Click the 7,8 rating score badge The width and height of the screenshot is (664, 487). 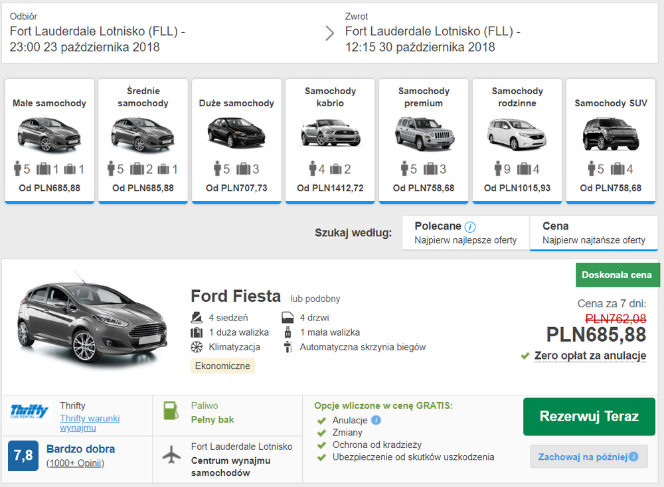(23, 456)
